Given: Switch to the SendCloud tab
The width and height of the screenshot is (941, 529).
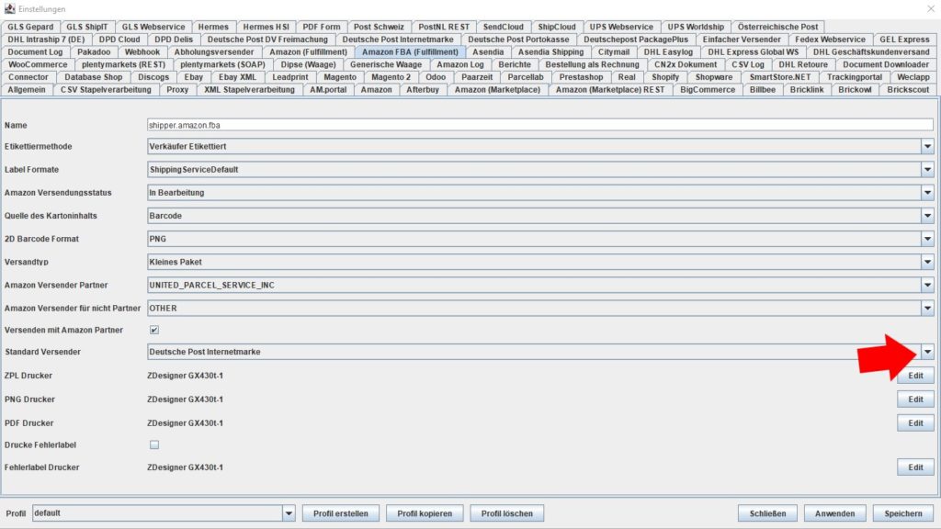Looking at the screenshot, I should point(503,27).
